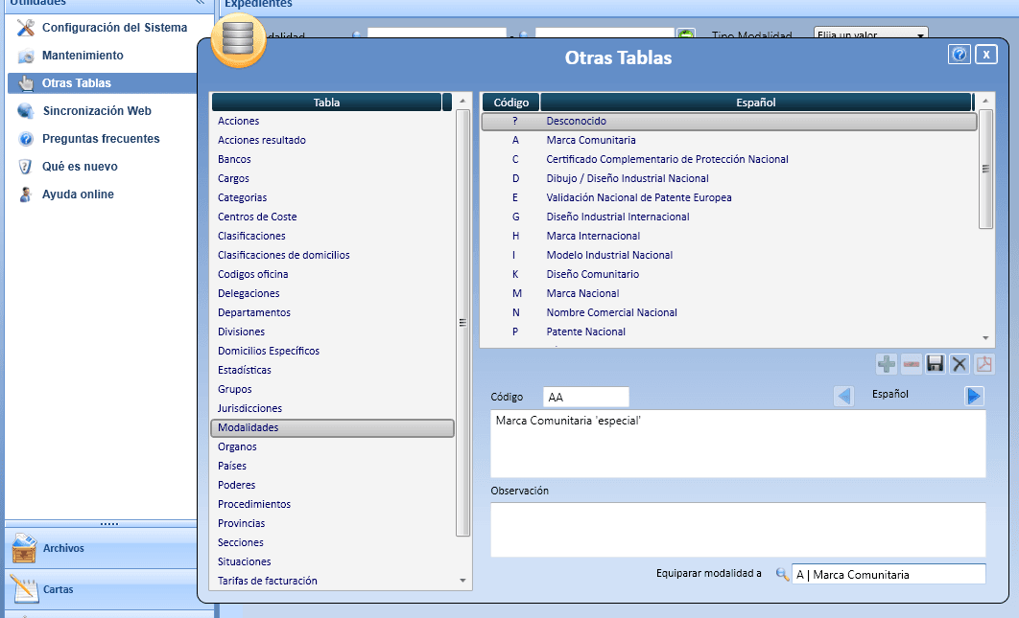Select the Patente Nacional row

pos(729,332)
